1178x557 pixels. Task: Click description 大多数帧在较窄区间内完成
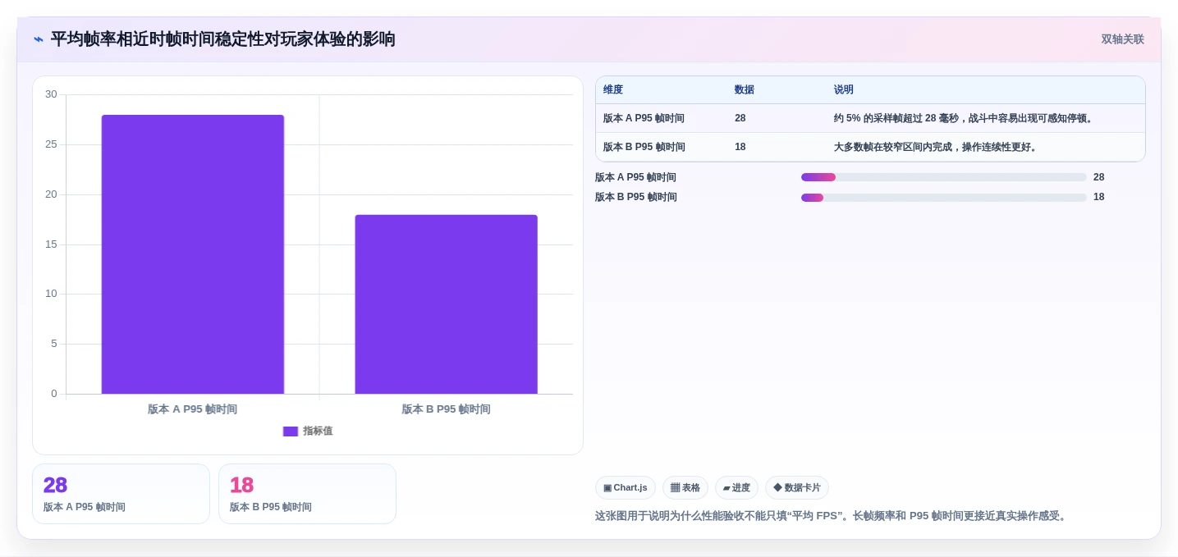pyautogui.click(x=937, y=147)
